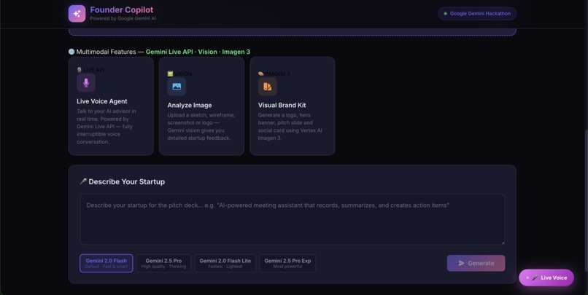The width and height of the screenshot is (588, 295).
Task: Focus the startup description text area
Action: coord(293,219)
